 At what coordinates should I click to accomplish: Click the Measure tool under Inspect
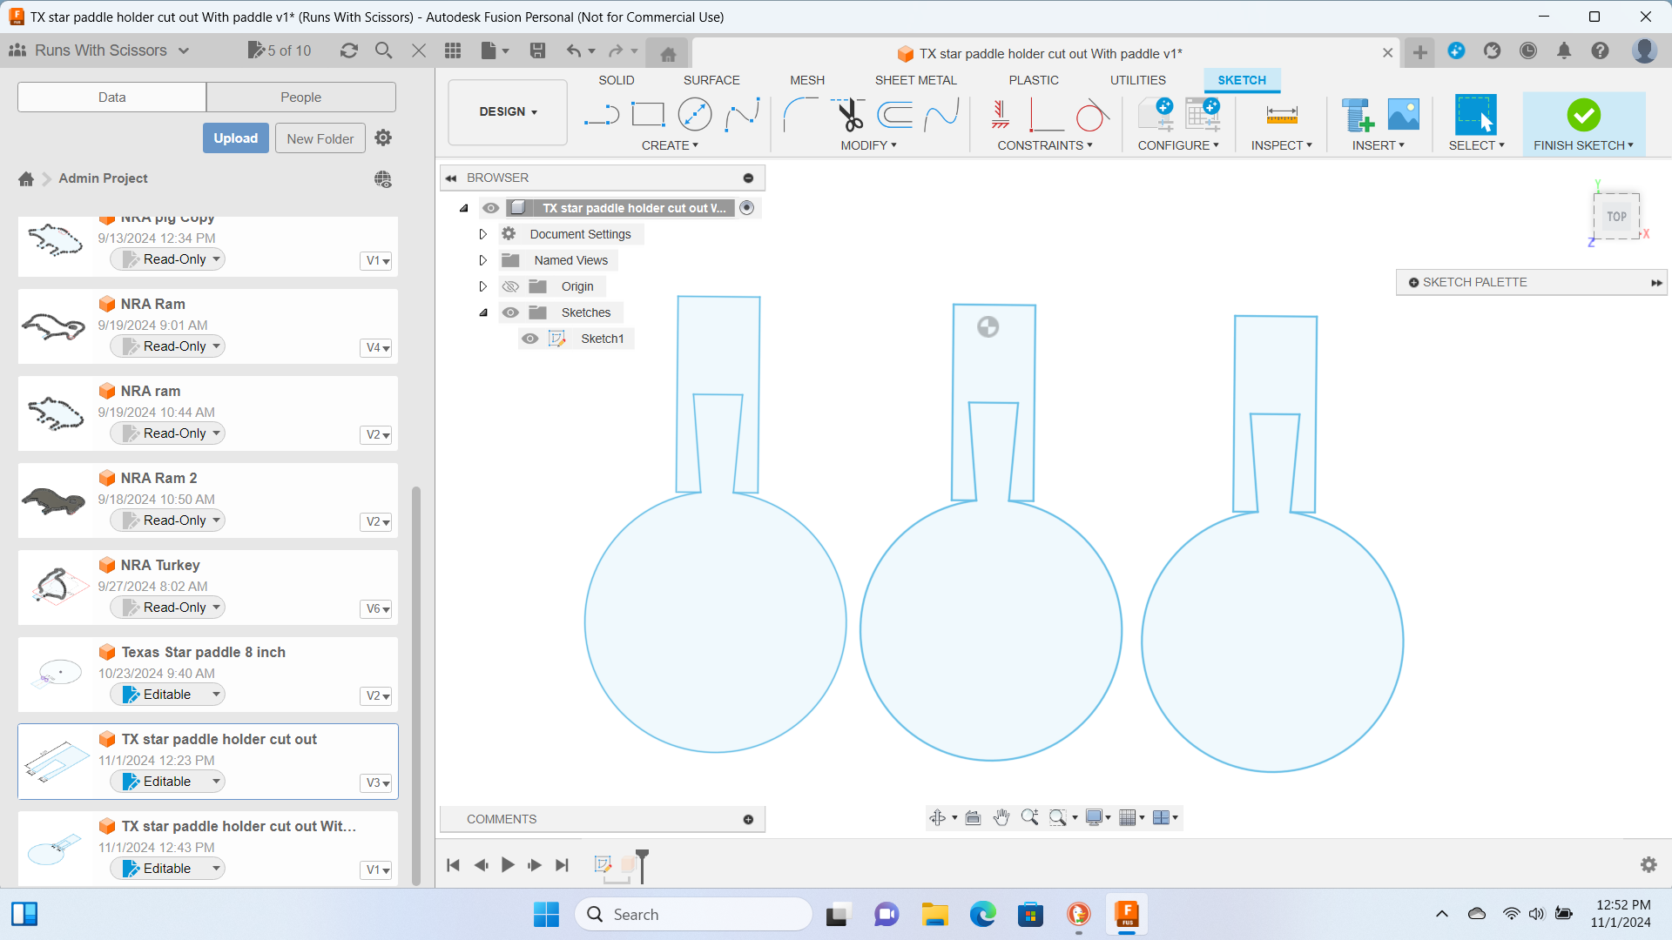(1281, 114)
